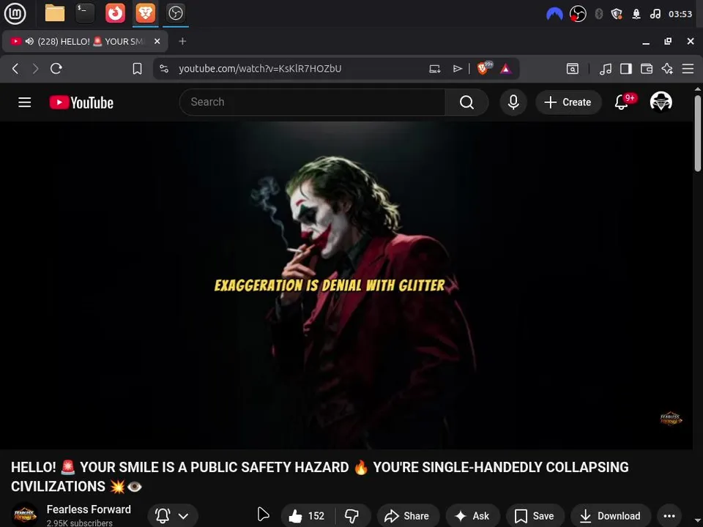Click the video player to pause

coord(346,285)
